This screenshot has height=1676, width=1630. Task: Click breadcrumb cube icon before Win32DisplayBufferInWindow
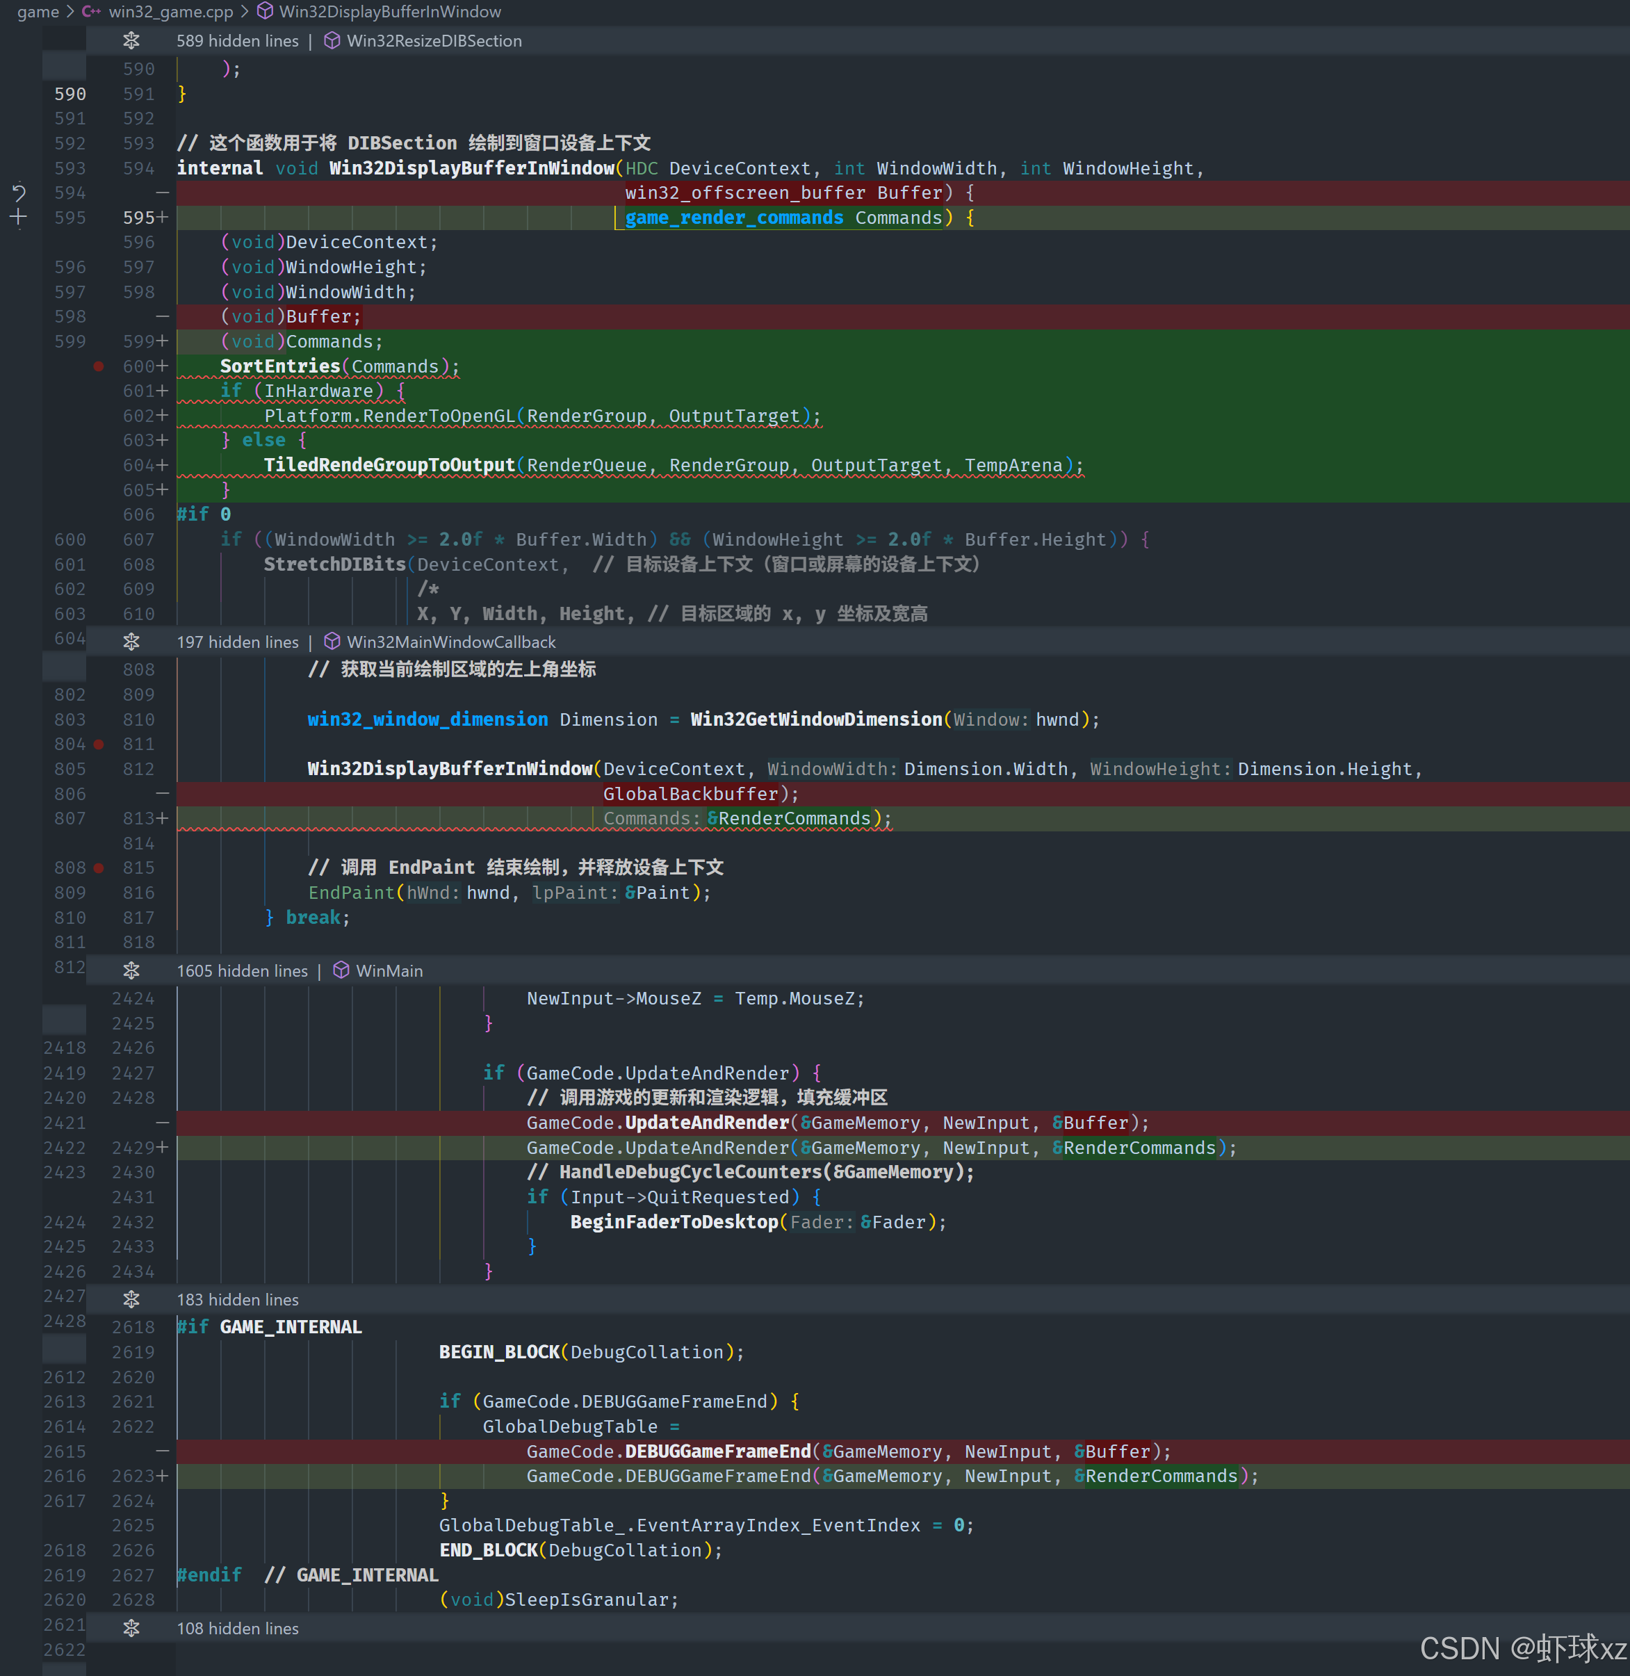266,12
